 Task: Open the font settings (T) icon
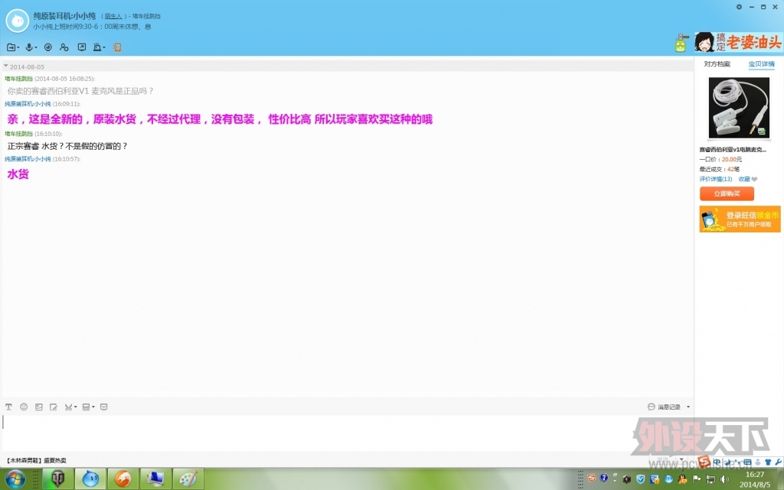tap(8, 407)
